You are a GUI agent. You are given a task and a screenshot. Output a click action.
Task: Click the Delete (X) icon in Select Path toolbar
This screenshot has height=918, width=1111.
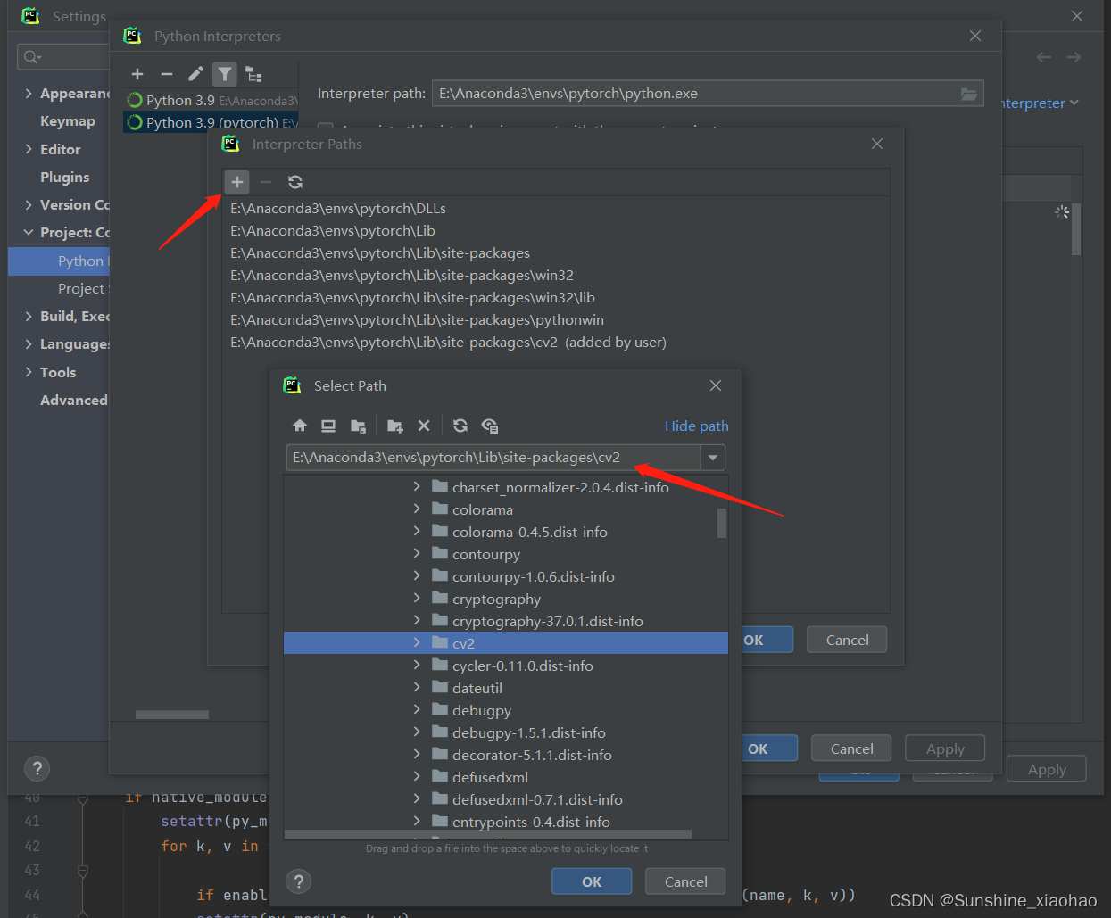(424, 426)
